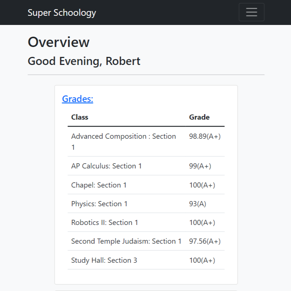Click the 98.89(A+) grade value

coord(205,136)
